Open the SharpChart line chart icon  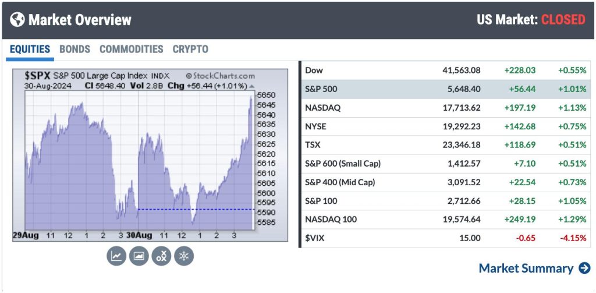pyautogui.click(x=116, y=256)
